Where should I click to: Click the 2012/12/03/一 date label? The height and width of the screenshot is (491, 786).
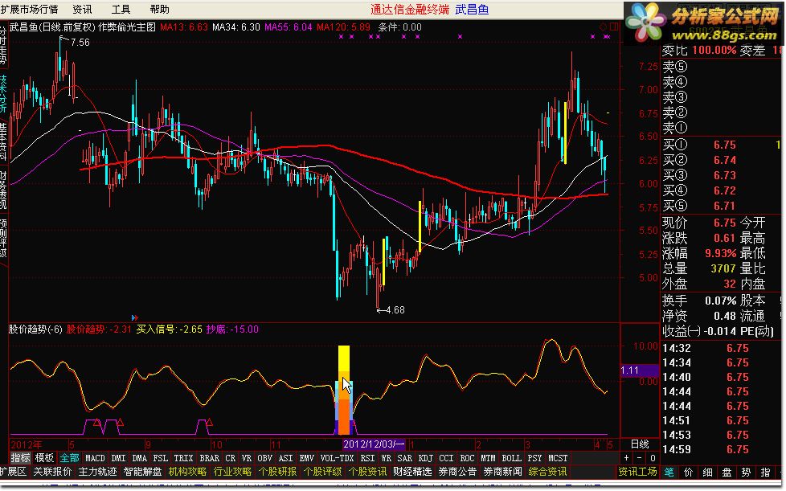374,444
